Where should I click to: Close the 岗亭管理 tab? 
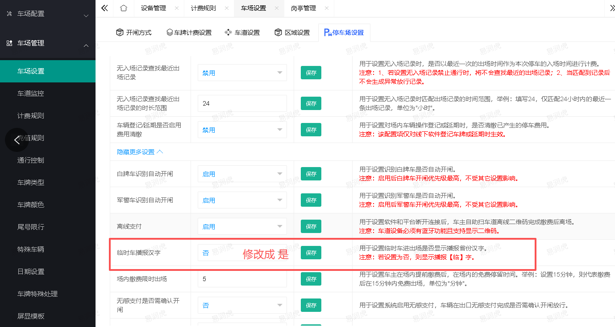click(327, 8)
